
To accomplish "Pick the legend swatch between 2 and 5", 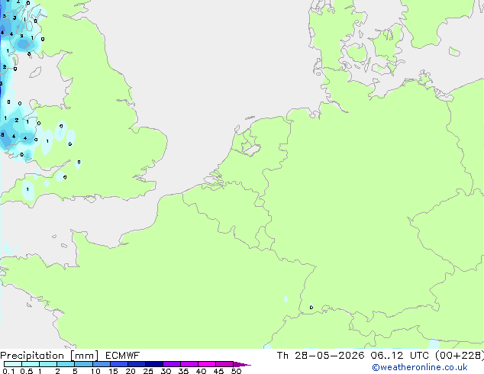I will (x=66, y=364).
